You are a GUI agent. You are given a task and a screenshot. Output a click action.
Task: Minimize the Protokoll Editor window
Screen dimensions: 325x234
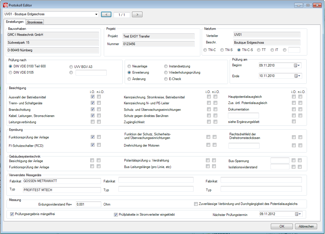(298, 5)
